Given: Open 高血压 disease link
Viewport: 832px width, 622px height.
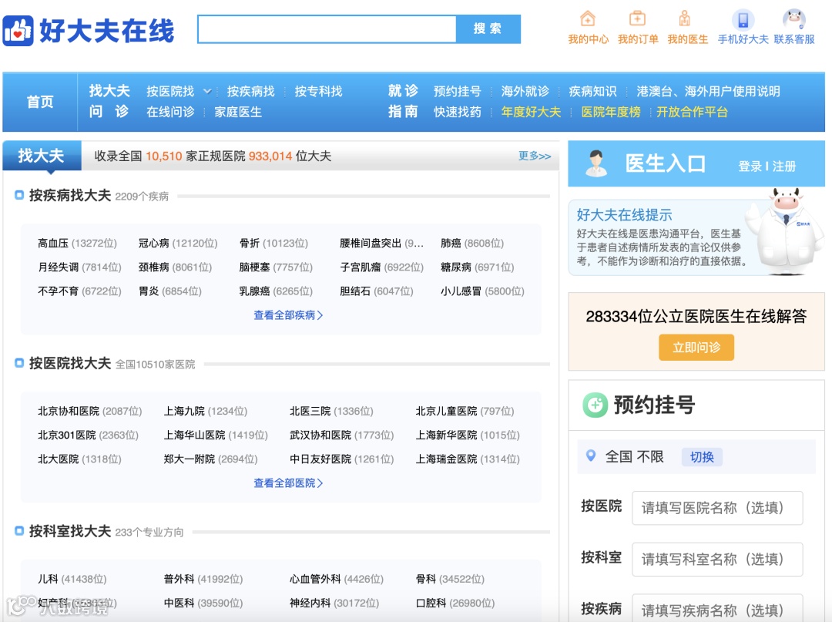Looking at the screenshot, I should coord(53,243).
